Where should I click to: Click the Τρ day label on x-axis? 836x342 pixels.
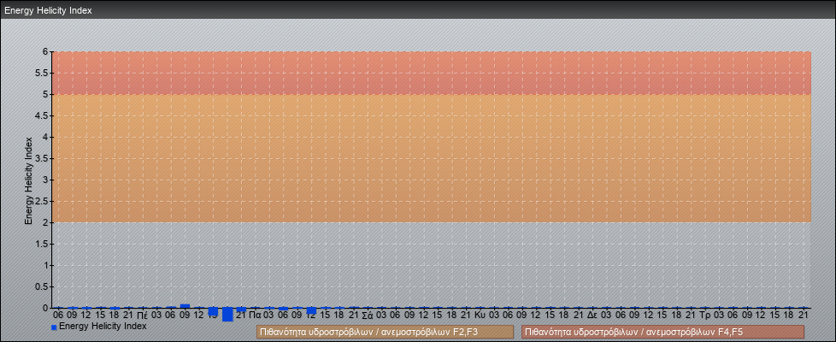click(705, 315)
